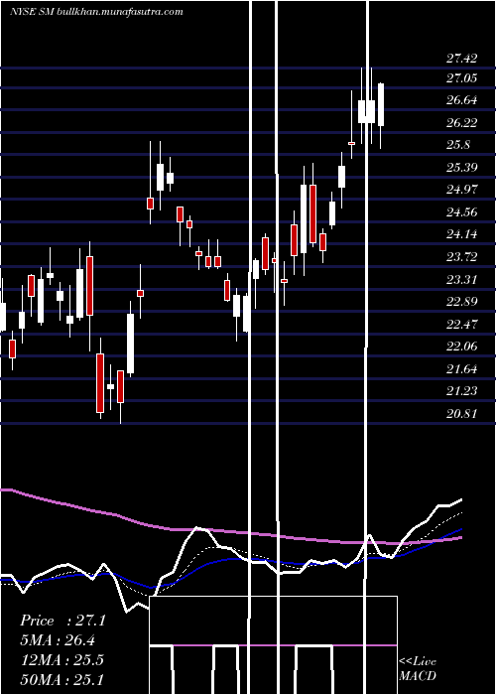Click the 24.14 price level label
496x695 pixels.
tap(462, 234)
